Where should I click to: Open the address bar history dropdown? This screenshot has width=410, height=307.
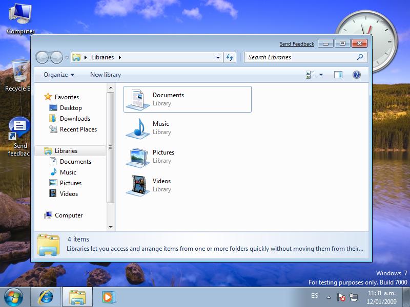(x=218, y=57)
